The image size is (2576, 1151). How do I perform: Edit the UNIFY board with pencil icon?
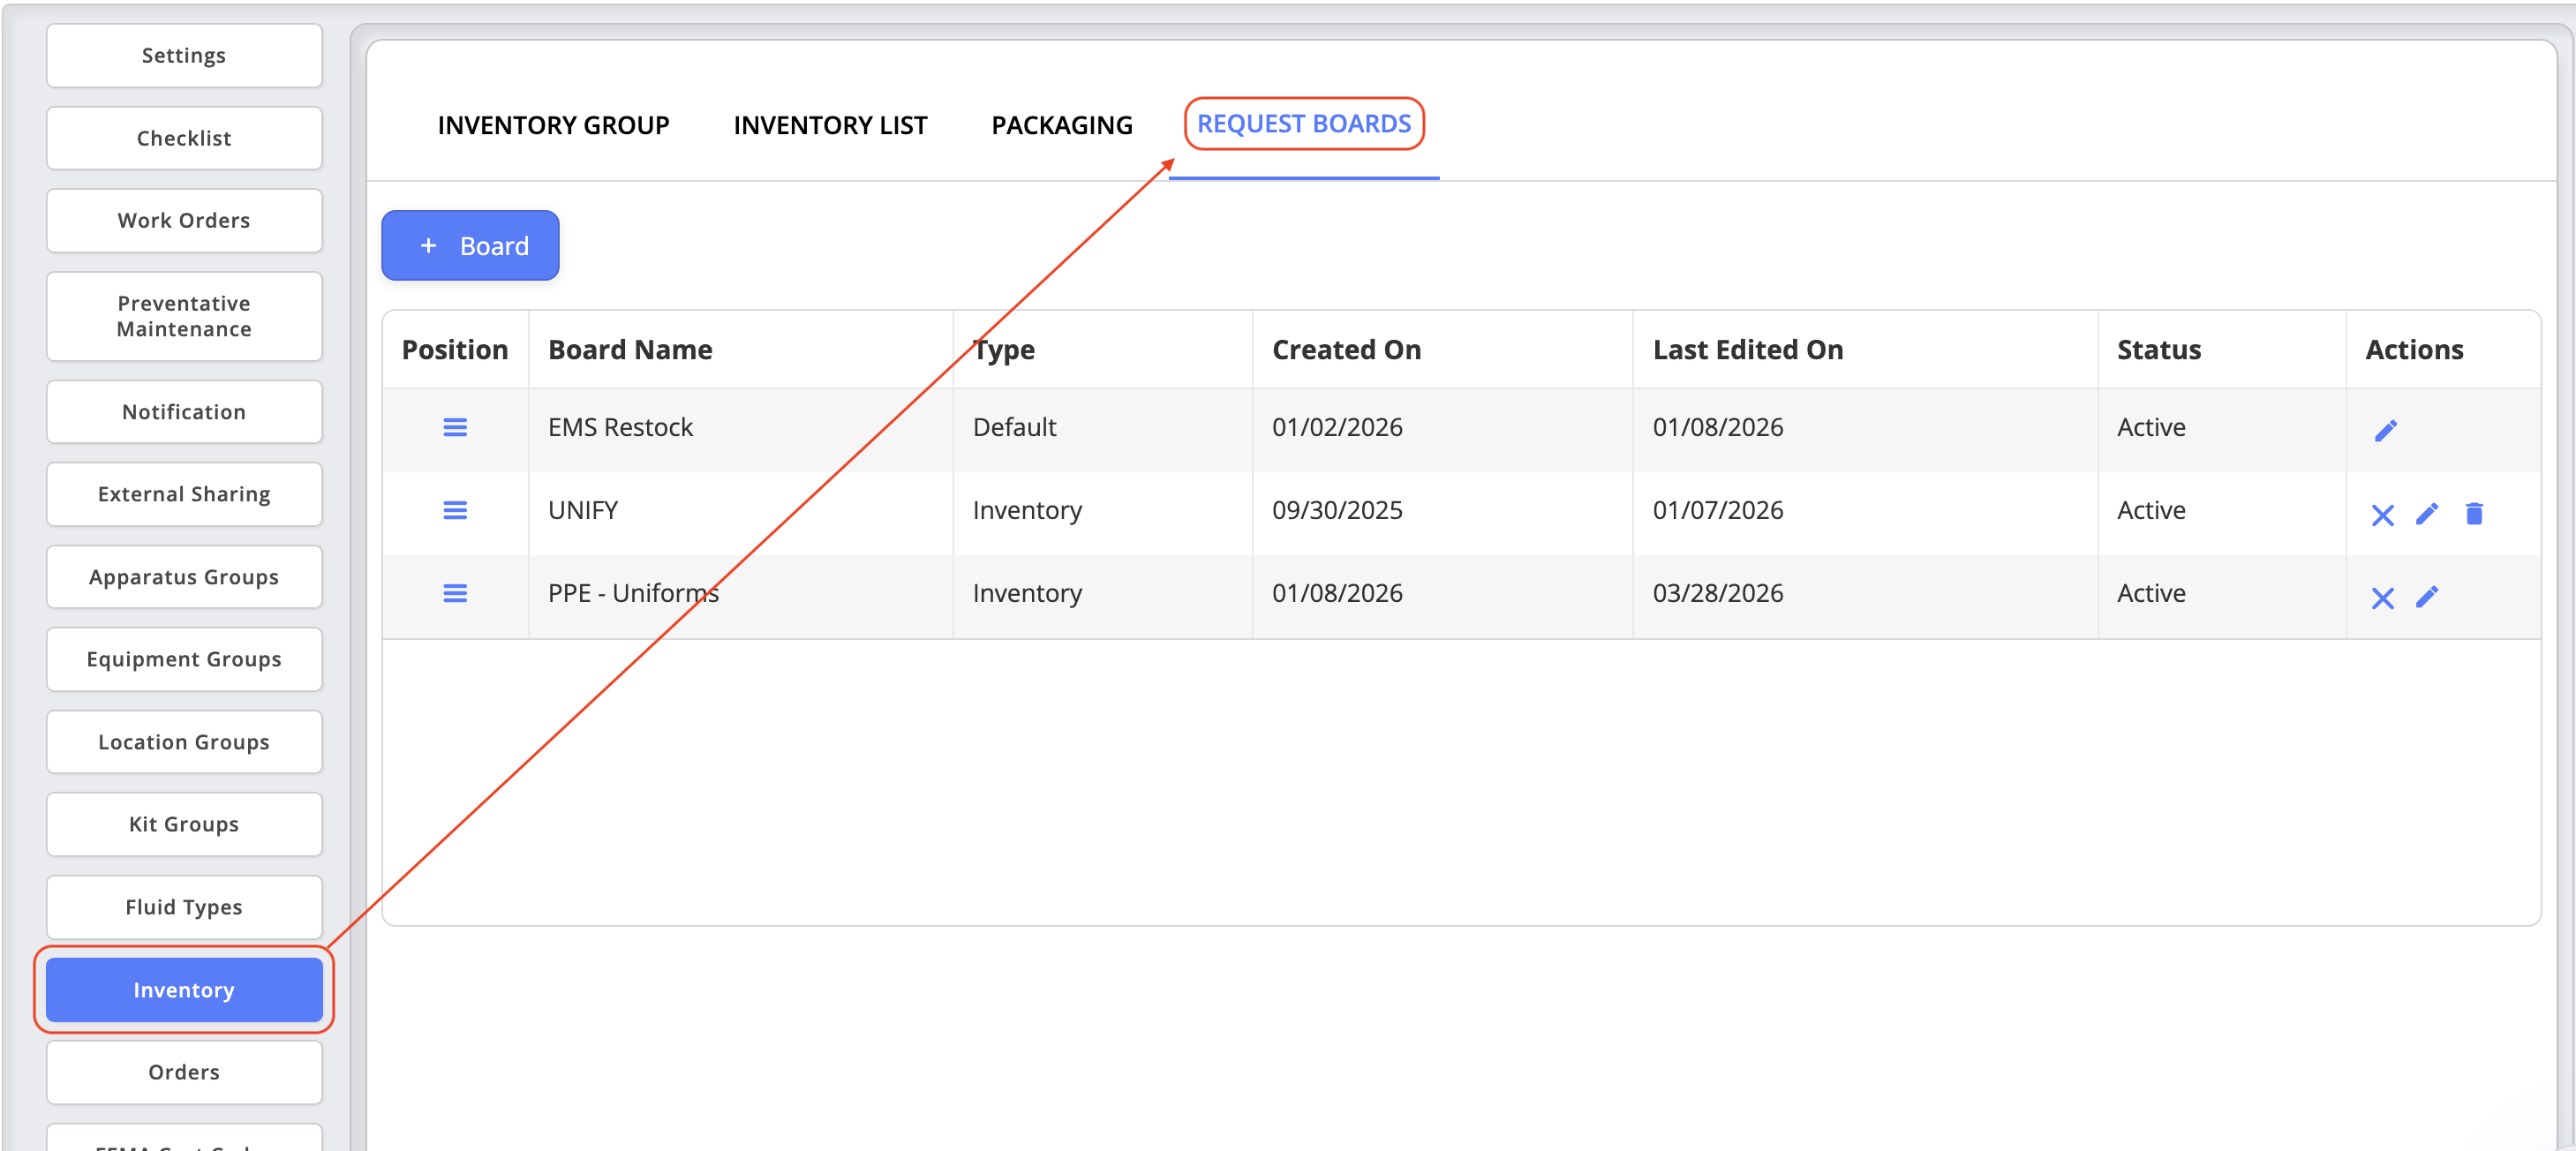(2427, 514)
